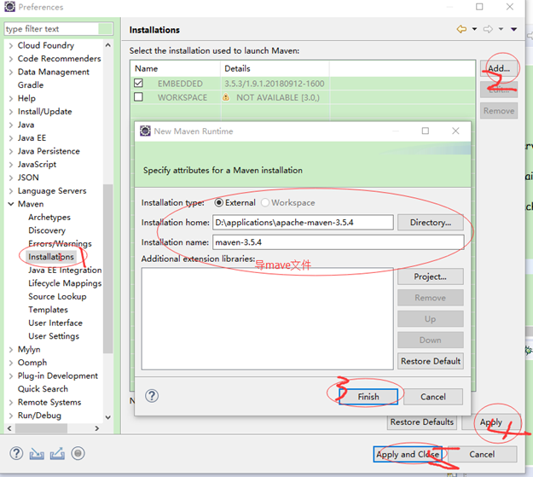Viewport: 533px width, 477px height.
Task: Open Source Lookup page
Action: pos(57,296)
